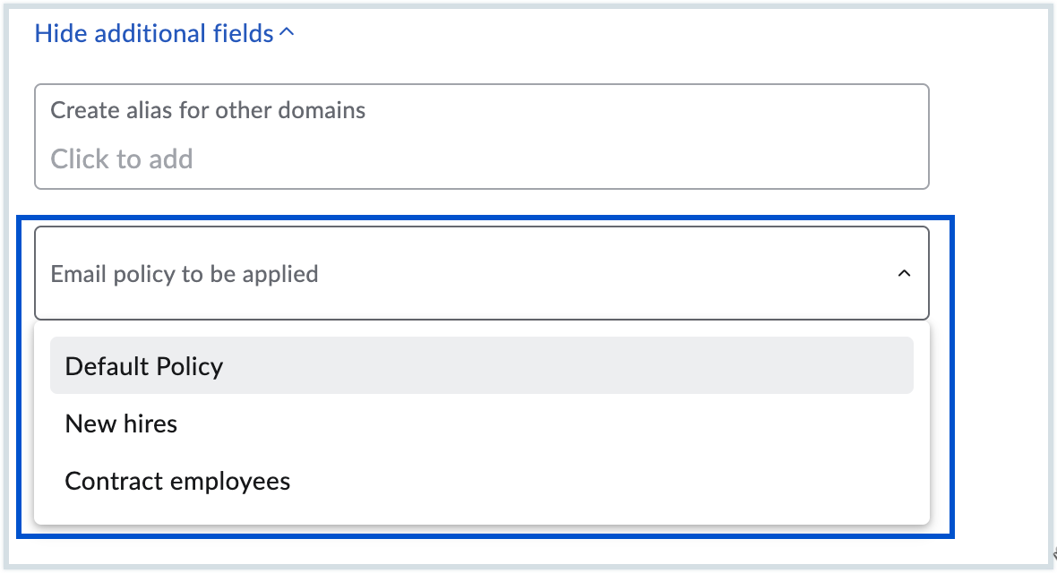Close the policy list using the up arrow

(904, 273)
